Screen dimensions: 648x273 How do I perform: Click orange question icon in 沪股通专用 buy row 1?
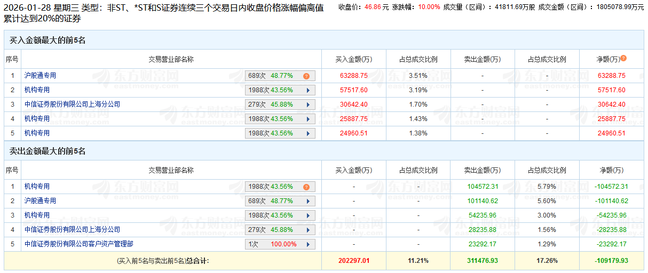(306, 76)
